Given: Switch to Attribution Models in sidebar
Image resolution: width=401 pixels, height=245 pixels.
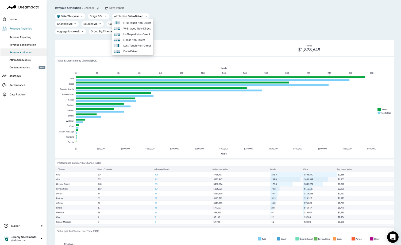Looking at the screenshot, I should click(20, 60).
